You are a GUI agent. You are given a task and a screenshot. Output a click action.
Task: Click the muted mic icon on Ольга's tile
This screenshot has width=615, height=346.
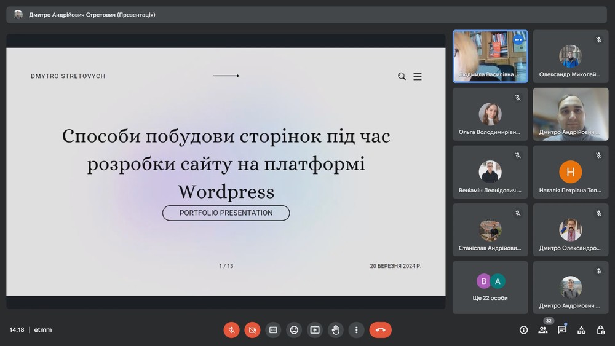tap(518, 98)
